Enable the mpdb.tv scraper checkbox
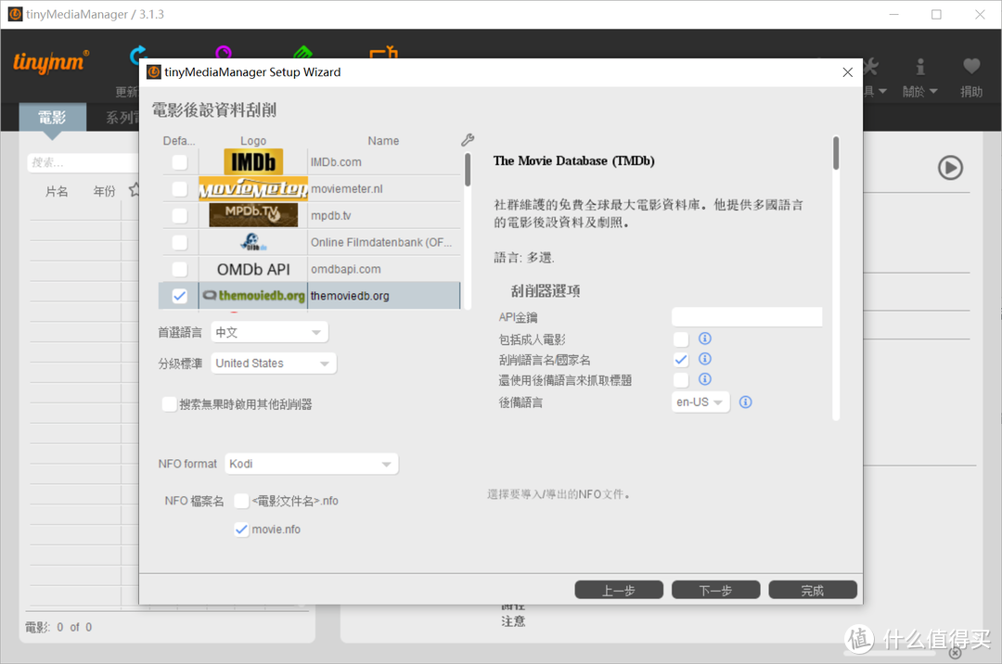The width and height of the screenshot is (1002, 664). [180, 216]
